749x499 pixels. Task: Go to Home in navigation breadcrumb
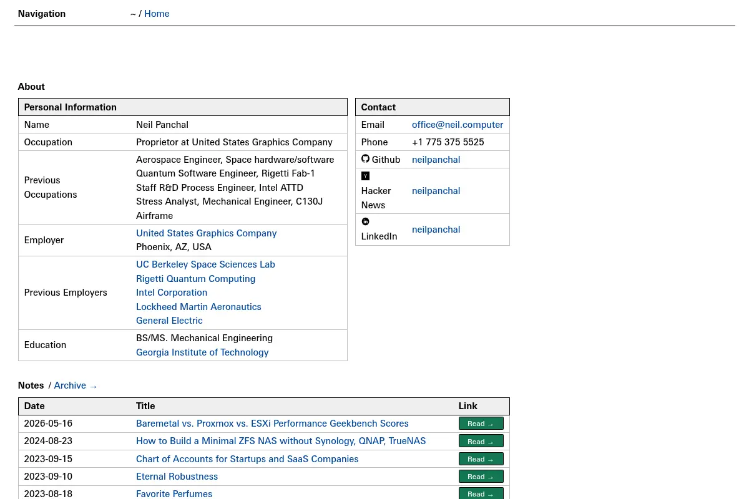(157, 14)
